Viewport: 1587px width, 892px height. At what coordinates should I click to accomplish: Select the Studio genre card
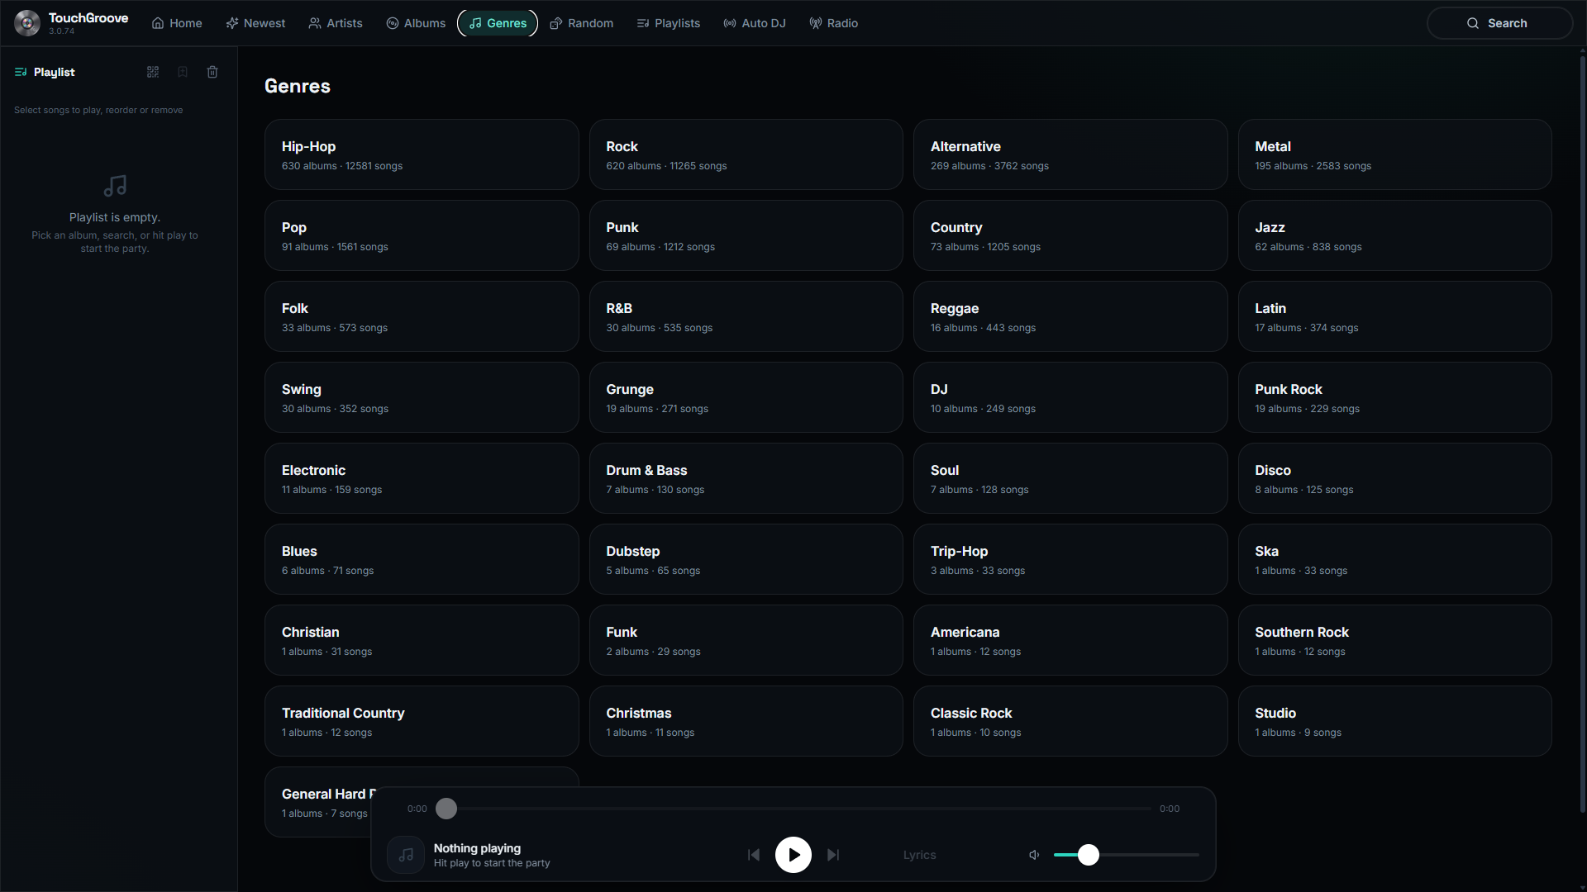point(1394,721)
